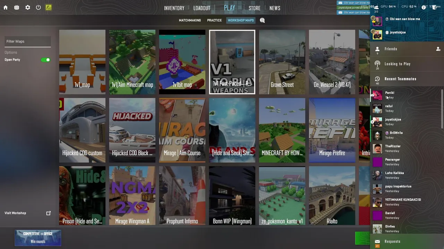Open the News menu
The image size is (444, 249).
[x=275, y=8]
